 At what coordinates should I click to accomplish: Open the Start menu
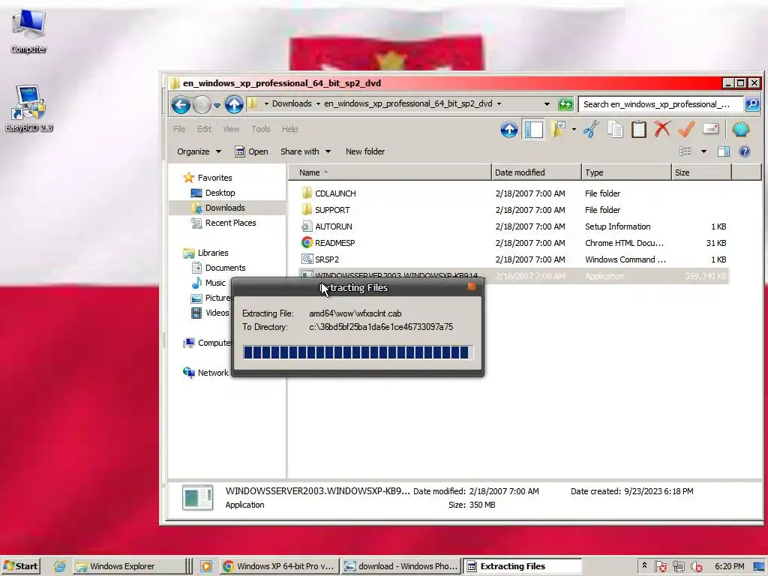20,566
